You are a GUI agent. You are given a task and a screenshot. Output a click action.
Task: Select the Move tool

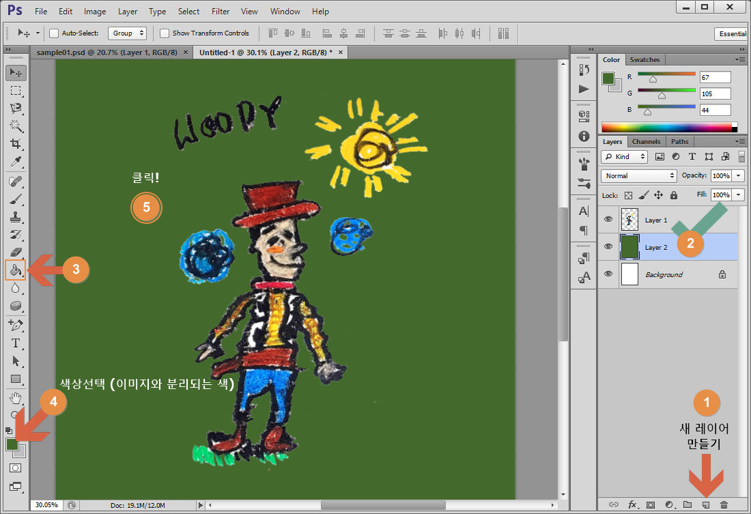click(x=16, y=73)
